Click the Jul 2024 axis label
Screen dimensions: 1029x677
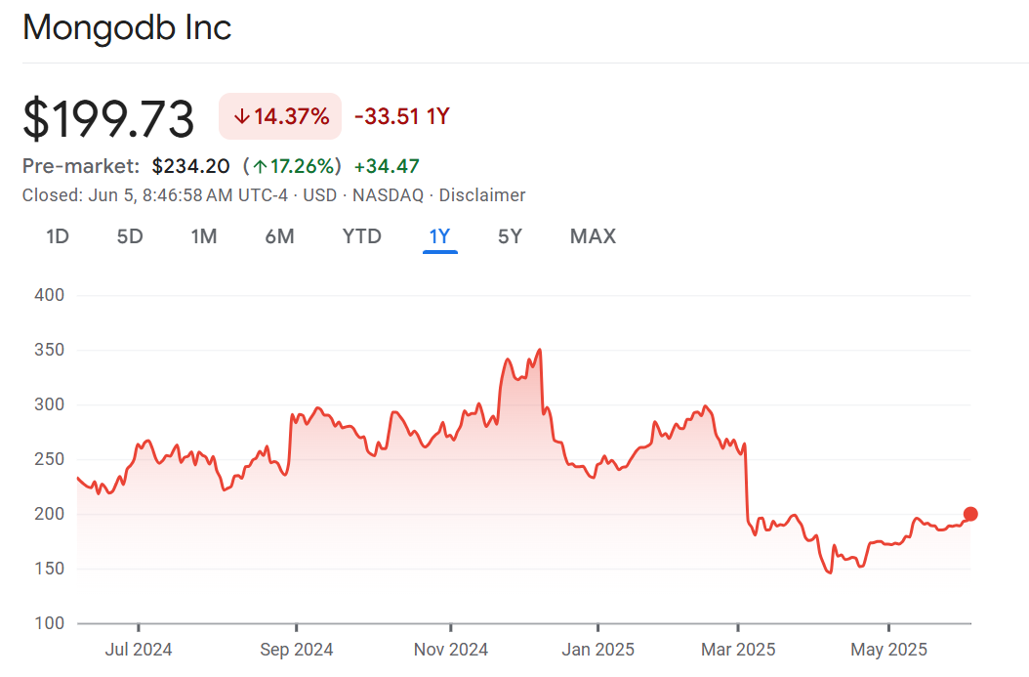[x=138, y=650]
